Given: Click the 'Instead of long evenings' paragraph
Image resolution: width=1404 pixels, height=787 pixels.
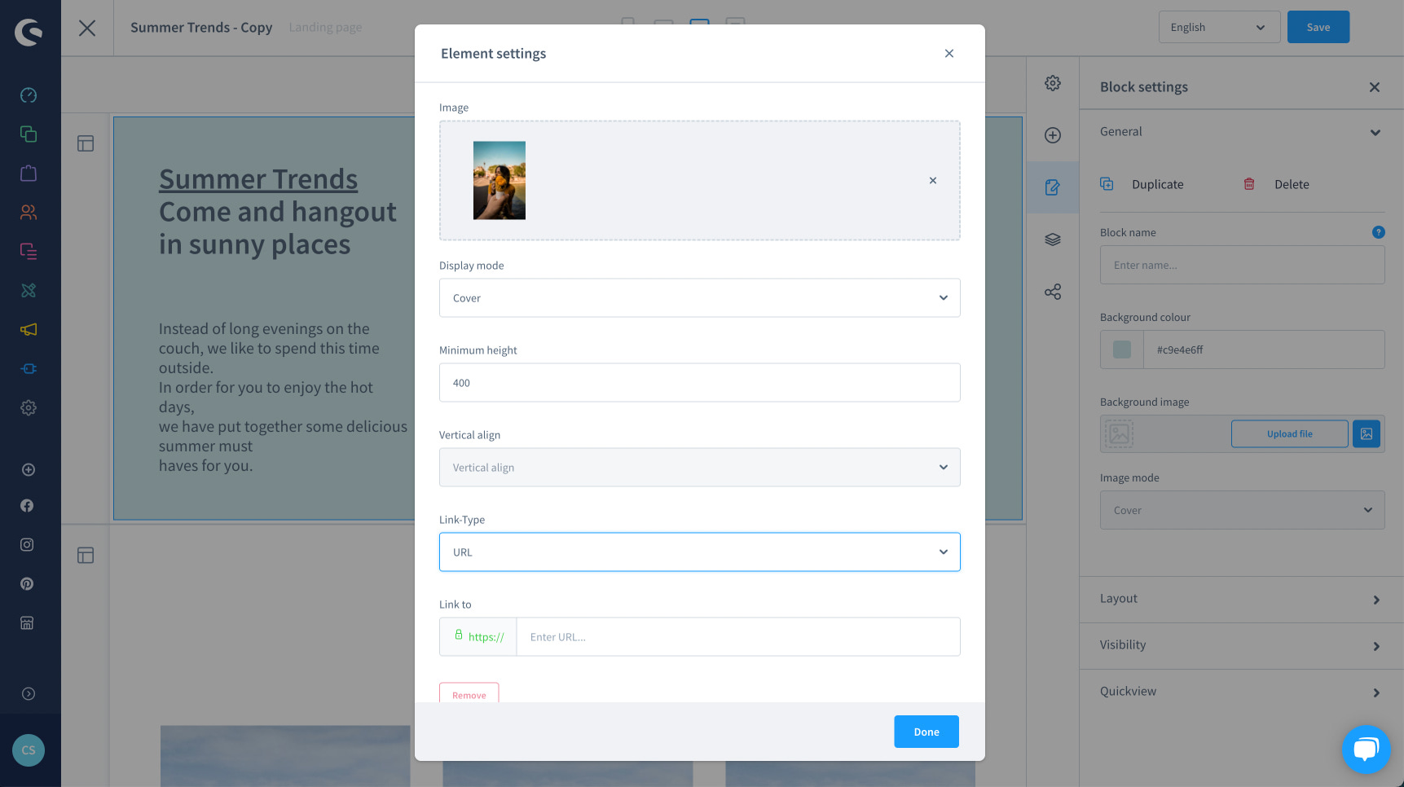Looking at the screenshot, I should [283, 398].
